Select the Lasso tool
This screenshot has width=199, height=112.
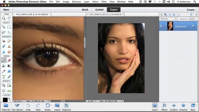4,32
